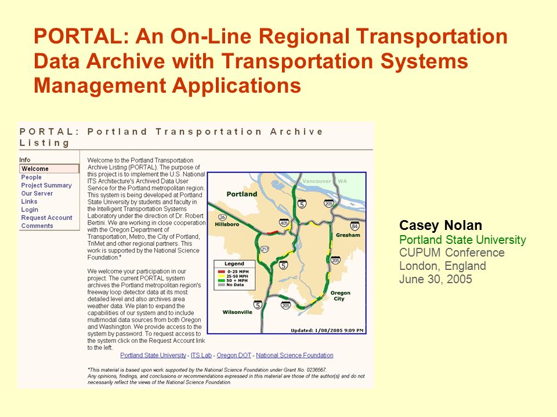This screenshot has height=417, width=557.
Task: Click the green Portland State University affiliation
Action: coord(462,240)
